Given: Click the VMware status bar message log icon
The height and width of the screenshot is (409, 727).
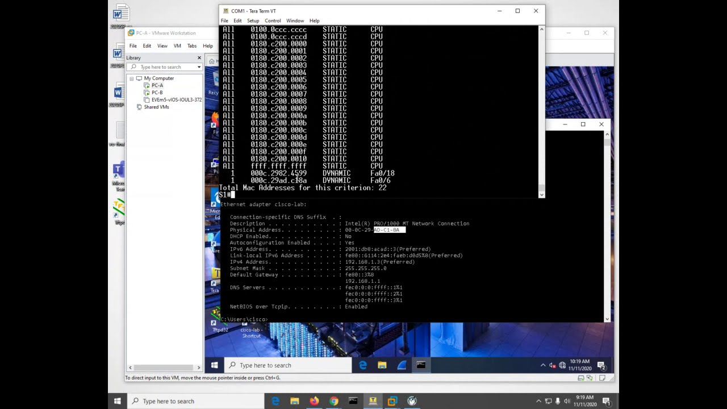Looking at the screenshot, I should point(602,378).
